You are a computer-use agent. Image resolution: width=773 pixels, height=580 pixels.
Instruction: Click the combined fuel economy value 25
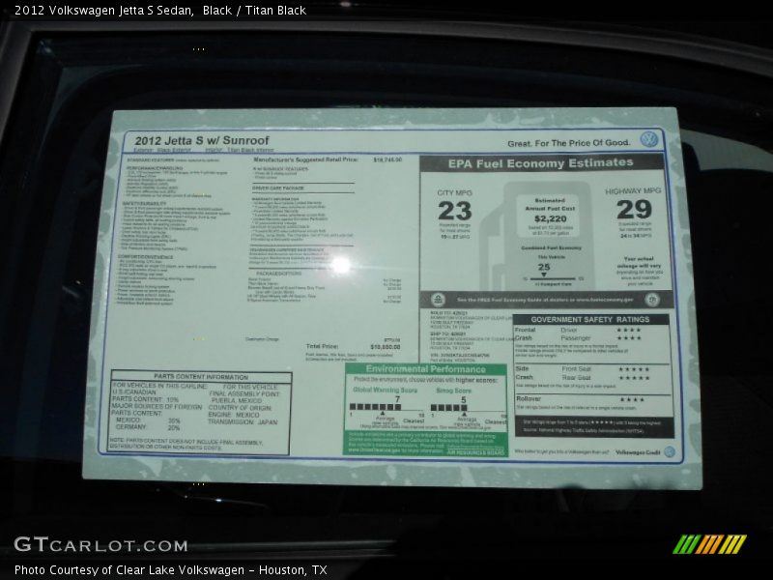click(x=544, y=267)
